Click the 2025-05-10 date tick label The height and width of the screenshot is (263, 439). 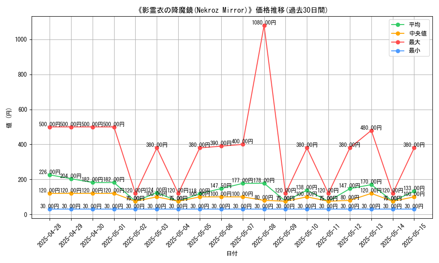click(306, 235)
